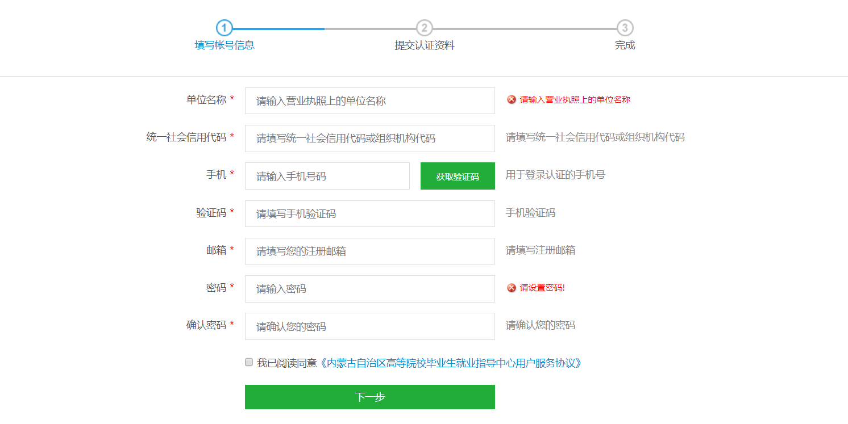Focus the 邮箱 input field
Viewport: 848px width, 424px height.
point(369,251)
